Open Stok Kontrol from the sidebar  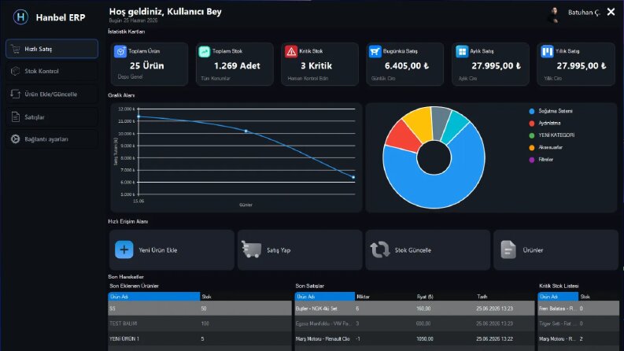coord(52,72)
